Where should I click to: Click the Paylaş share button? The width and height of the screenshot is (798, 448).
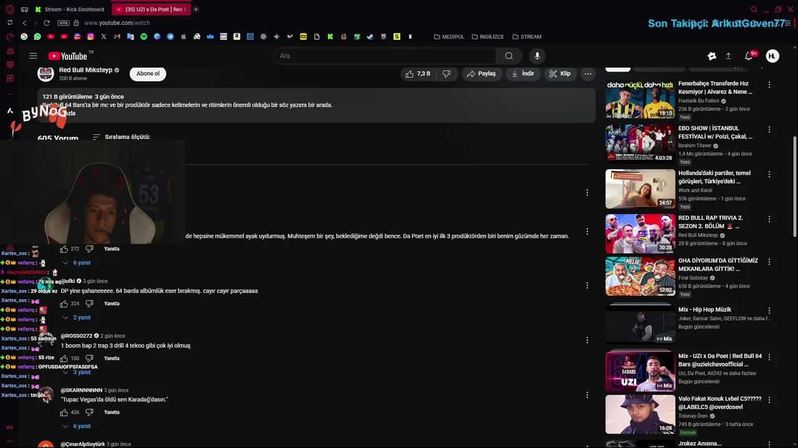481,73
